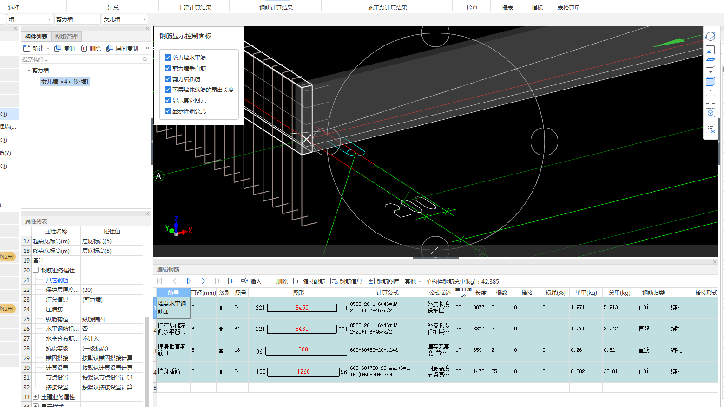Collapse 钢筋业务属性 property group
The height and width of the screenshot is (407, 724).
tap(36, 270)
